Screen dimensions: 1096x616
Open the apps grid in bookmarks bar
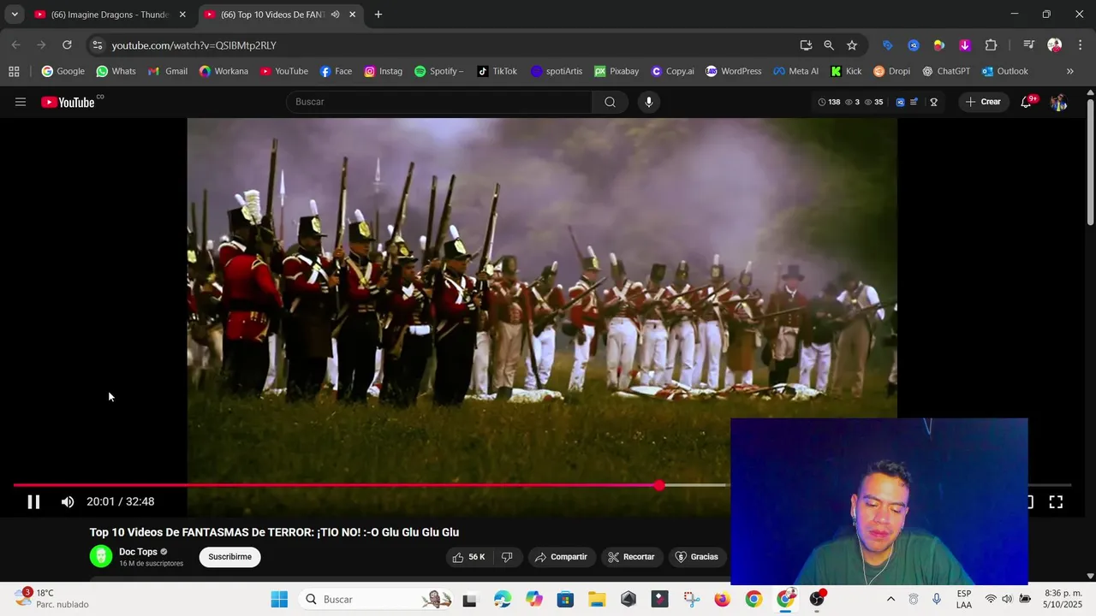[14, 71]
